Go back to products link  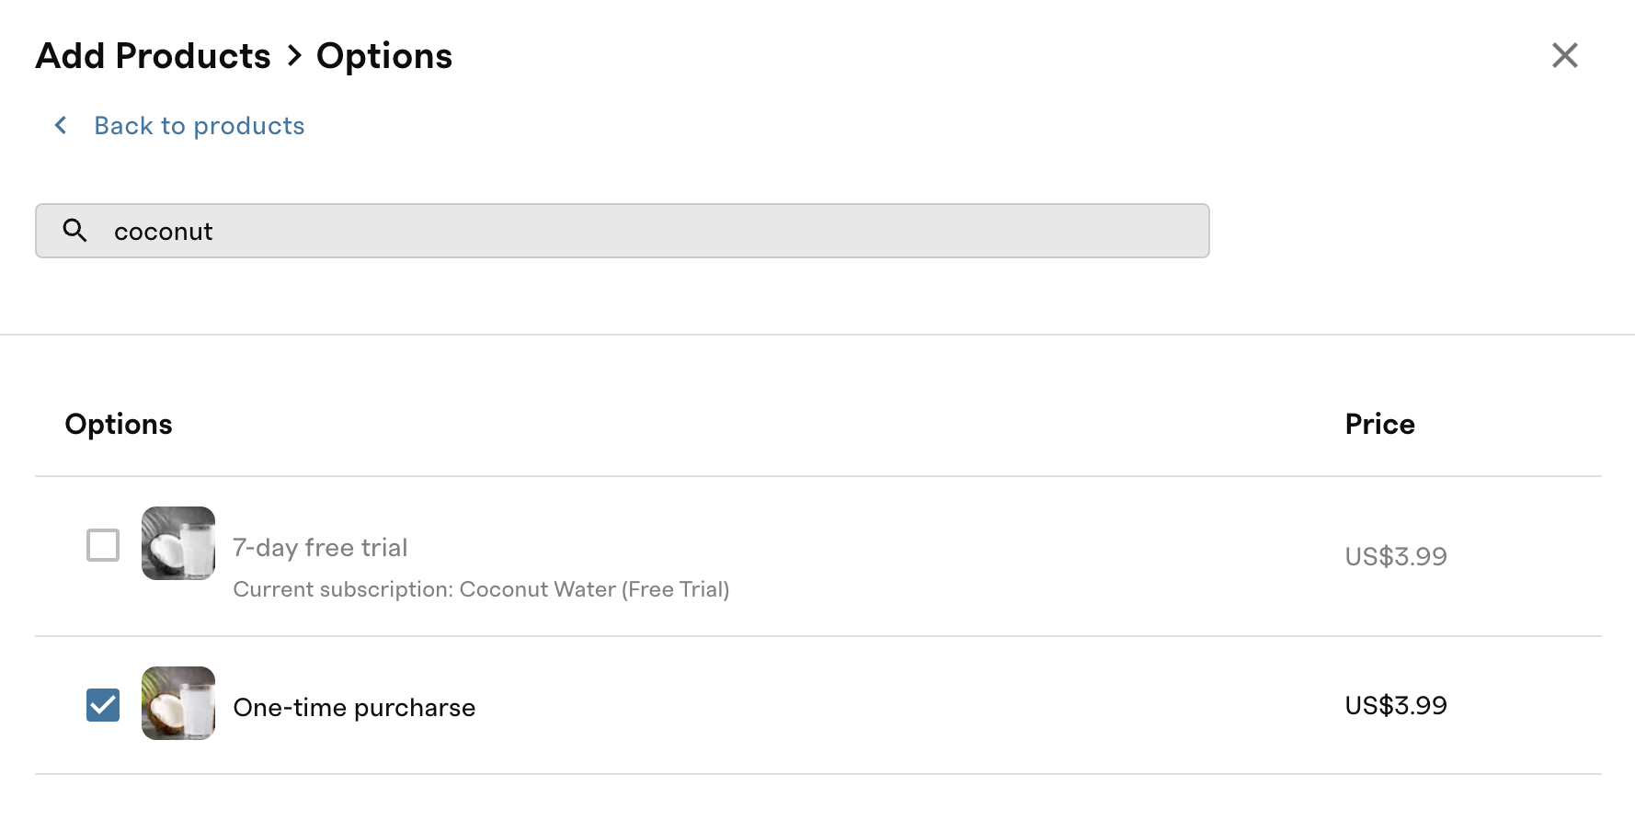(200, 126)
